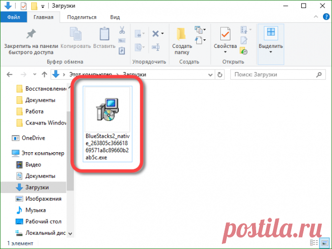332x249 pixels.
Task: Click the Help question mark icon
Action: click(x=326, y=17)
